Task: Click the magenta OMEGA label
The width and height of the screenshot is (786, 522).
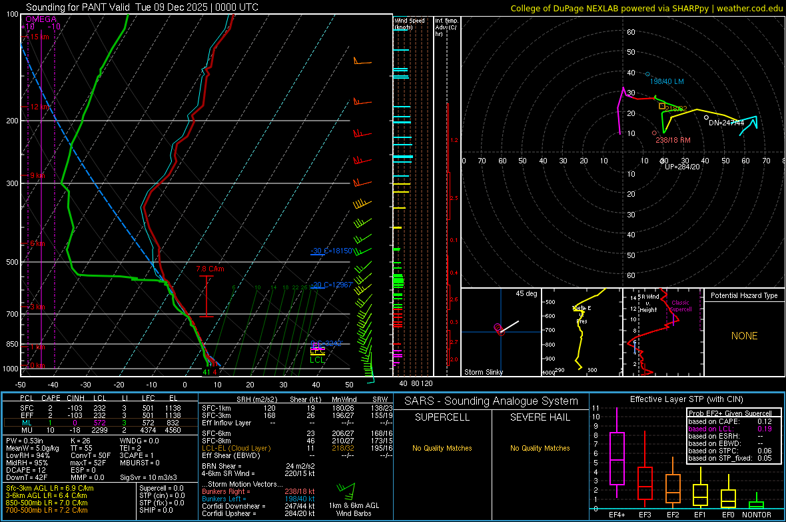Action: coord(41,19)
